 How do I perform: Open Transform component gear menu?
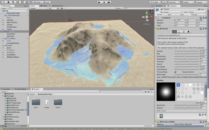coord(206,18)
